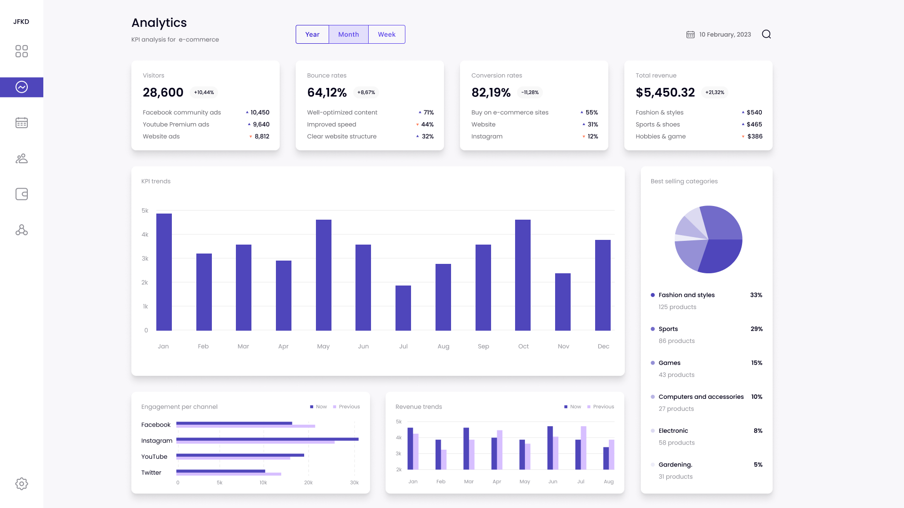
Task: Open the settings gear icon sidebar
Action: pyautogui.click(x=22, y=483)
